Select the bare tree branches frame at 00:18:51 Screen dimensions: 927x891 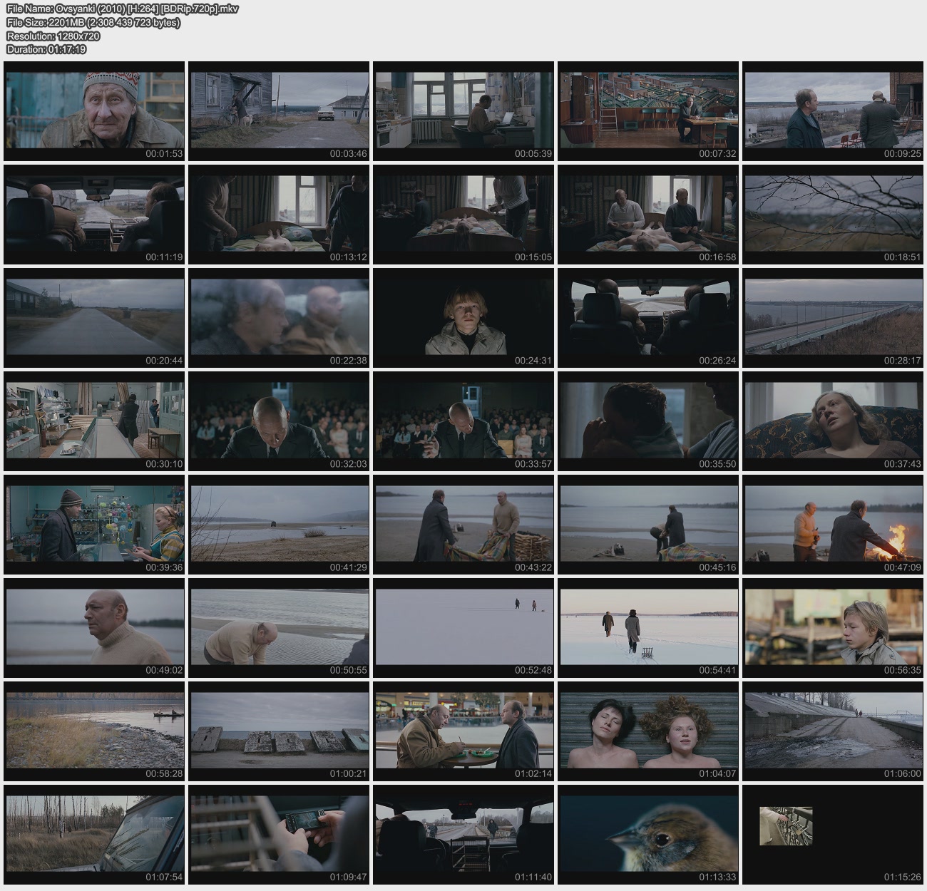833,214
